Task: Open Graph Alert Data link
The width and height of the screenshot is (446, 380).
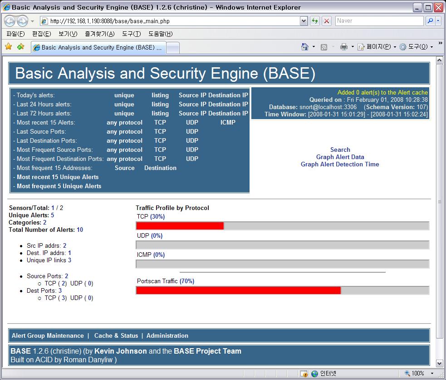Action: pyautogui.click(x=340, y=157)
